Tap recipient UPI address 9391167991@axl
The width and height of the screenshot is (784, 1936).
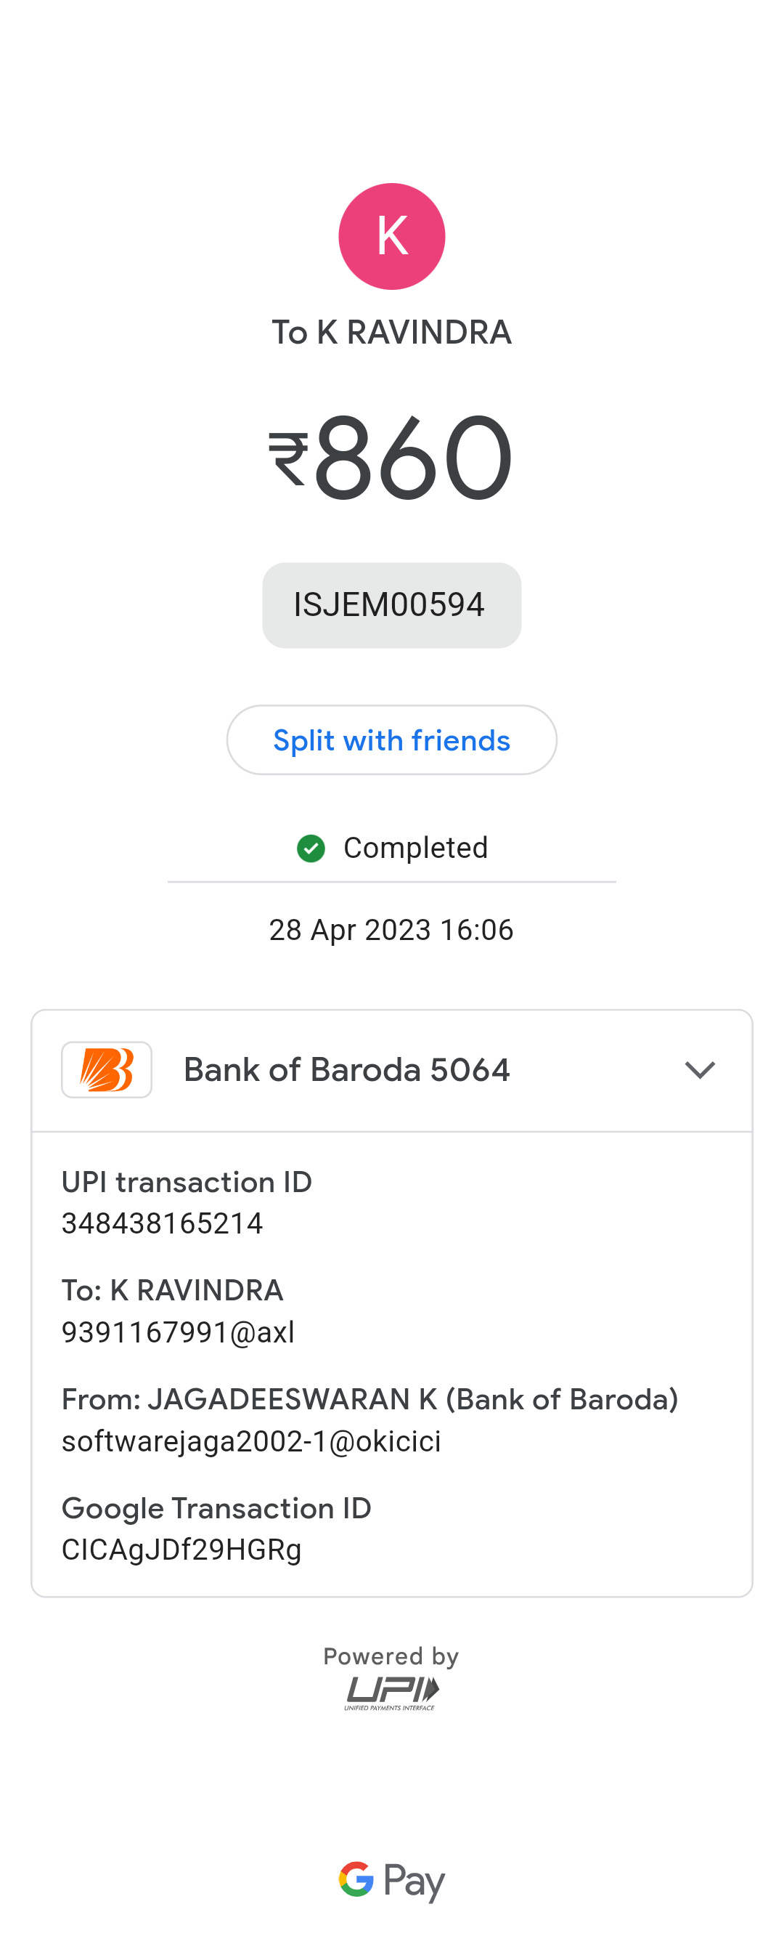(178, 1332)
